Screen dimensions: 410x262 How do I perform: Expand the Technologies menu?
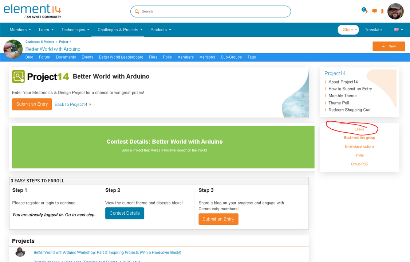coord(75,30)
